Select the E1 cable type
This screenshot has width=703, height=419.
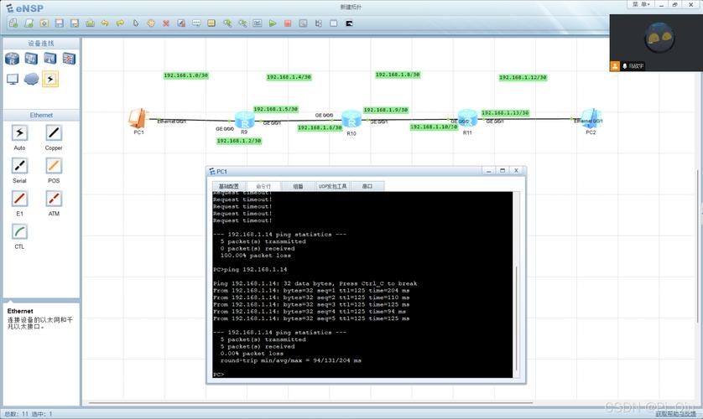(x=19, y=198)
